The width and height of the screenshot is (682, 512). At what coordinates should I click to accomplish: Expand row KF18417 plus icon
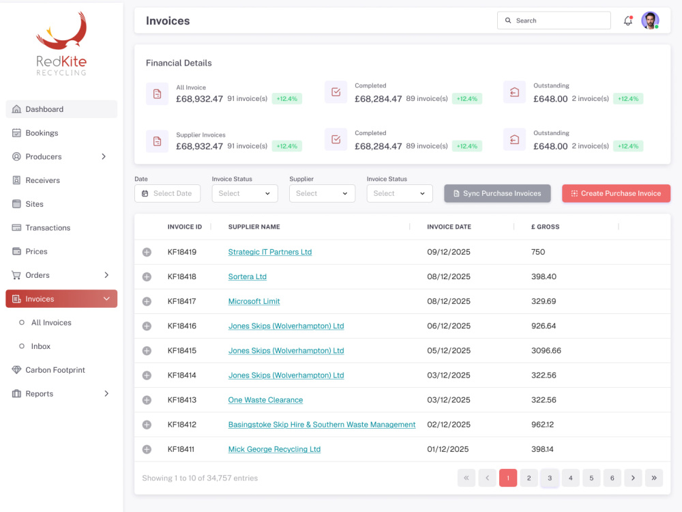tap(147, 301)
